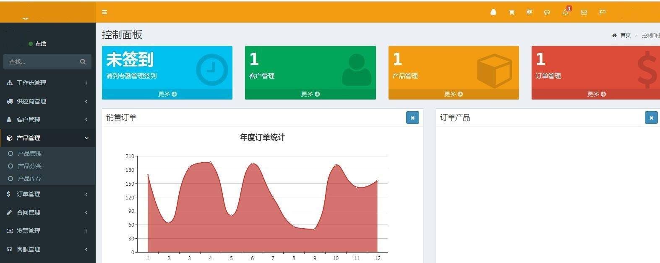Screen dimensions: 660x263
Task: Click the 销售订单 panel title
Action: (121, 117)
